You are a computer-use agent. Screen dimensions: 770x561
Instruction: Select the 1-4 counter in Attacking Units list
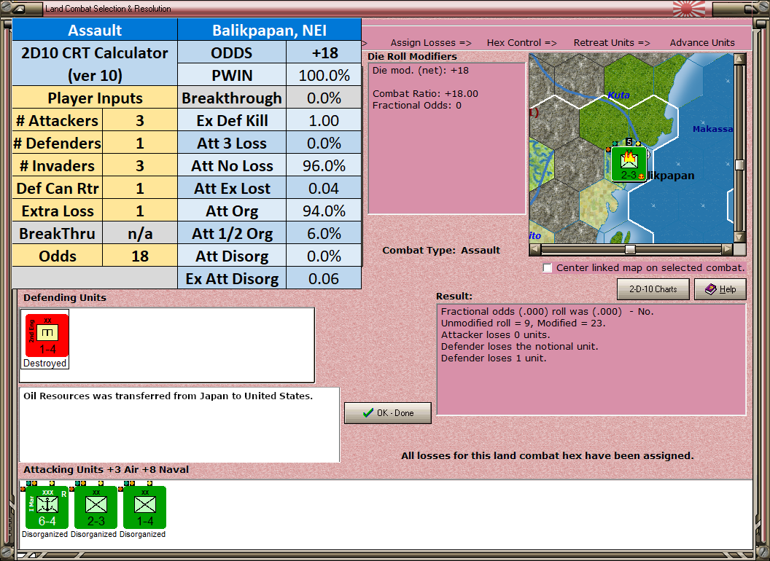coord(145,508)
